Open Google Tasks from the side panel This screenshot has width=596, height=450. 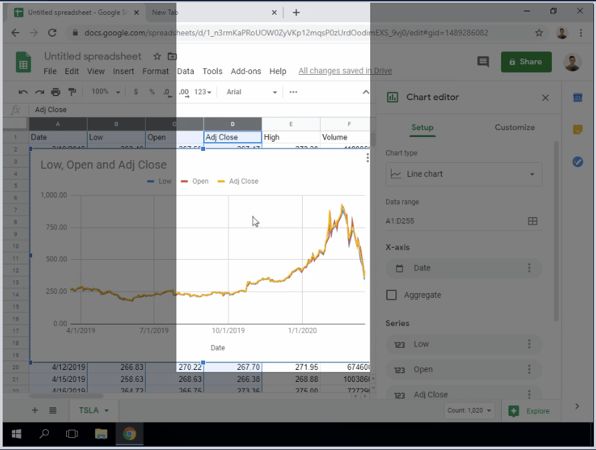tap(577, 161)
